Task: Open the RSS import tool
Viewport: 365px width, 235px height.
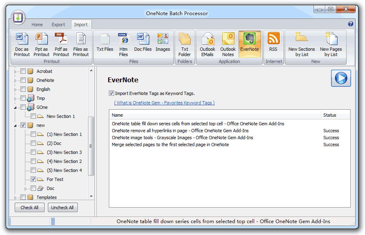Action: 273,42
